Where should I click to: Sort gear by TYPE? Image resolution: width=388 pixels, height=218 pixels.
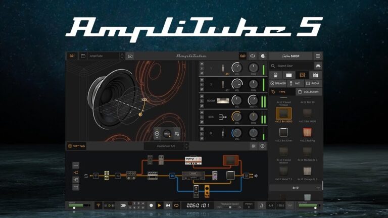pos(282,92)
